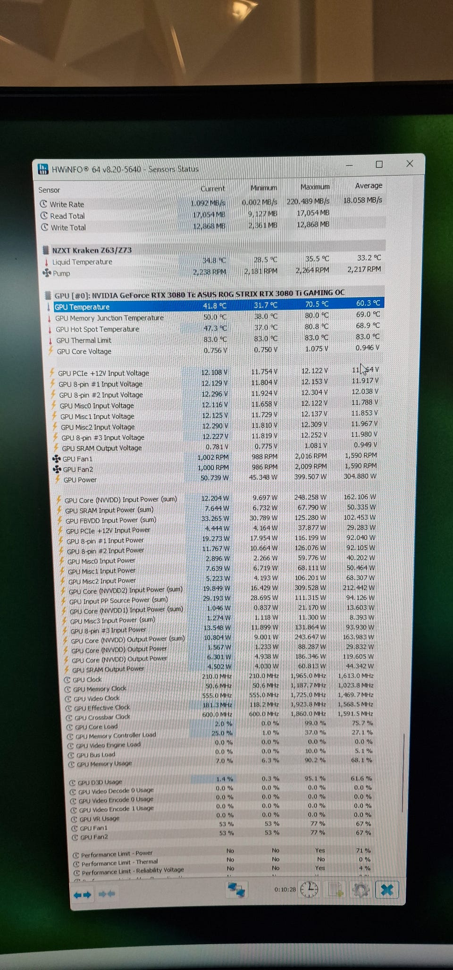Select the Write Rate row
The height and width of the screenshot is (970, 453).
212,202
